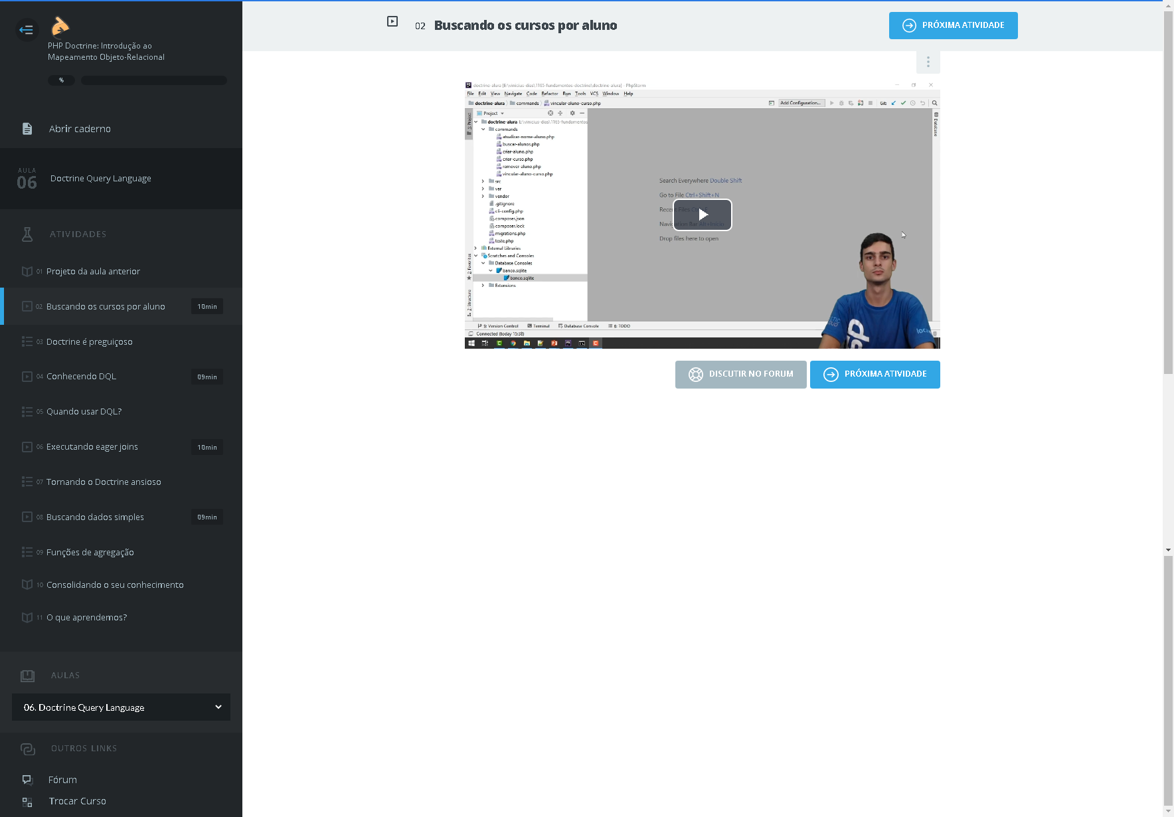Click the Fórum chat icon
1174x817 pixels.
point(27,780)
